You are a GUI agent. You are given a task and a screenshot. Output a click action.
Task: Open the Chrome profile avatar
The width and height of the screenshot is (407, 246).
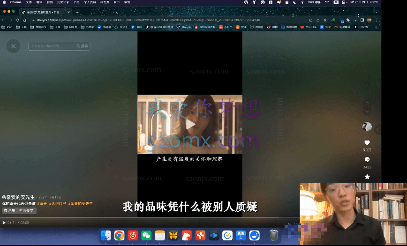(369, 20)
